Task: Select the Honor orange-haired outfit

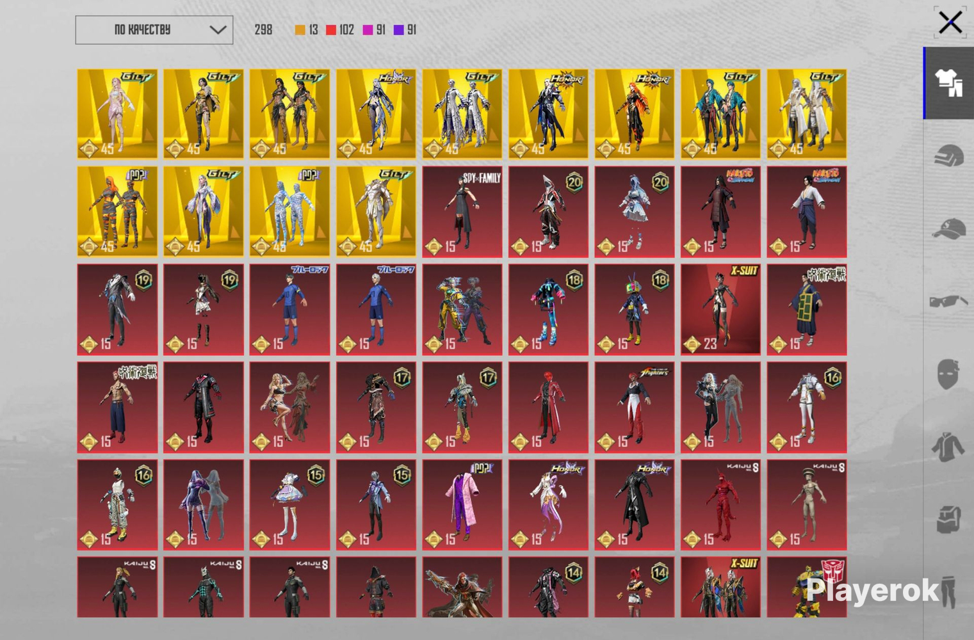Action: [x=635, y=114]
